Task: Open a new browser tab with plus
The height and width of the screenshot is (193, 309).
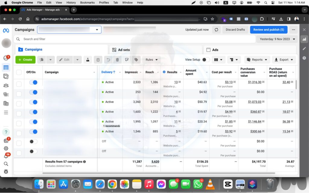Action: (x=74, y=10)
